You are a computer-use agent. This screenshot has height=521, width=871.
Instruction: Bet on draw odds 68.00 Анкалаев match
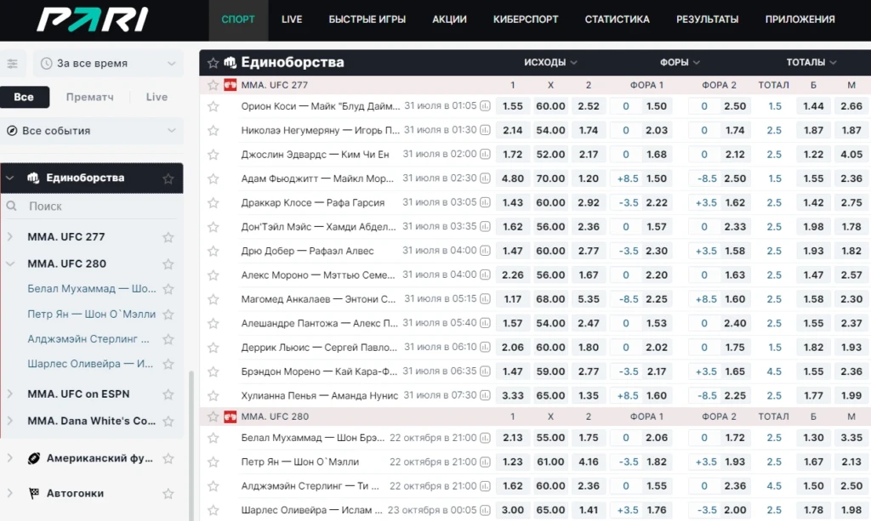(x=550, y=299)
